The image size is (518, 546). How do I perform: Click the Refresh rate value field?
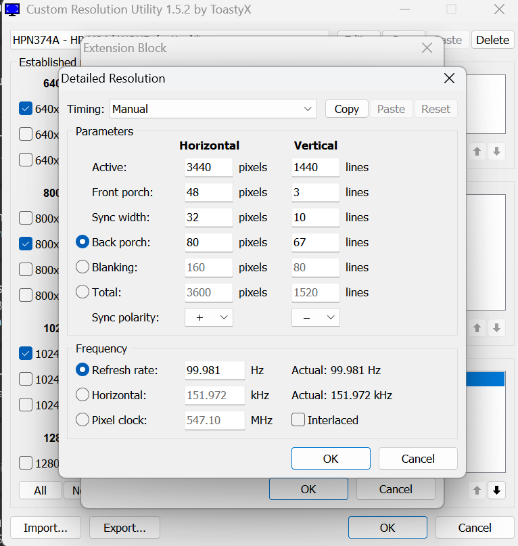[x=214, y=370]
